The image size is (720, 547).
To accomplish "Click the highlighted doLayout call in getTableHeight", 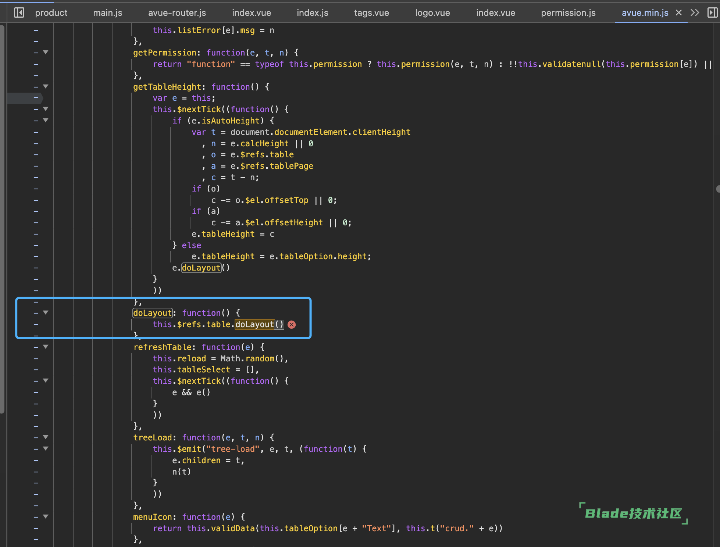I will [x=201, y=268].
